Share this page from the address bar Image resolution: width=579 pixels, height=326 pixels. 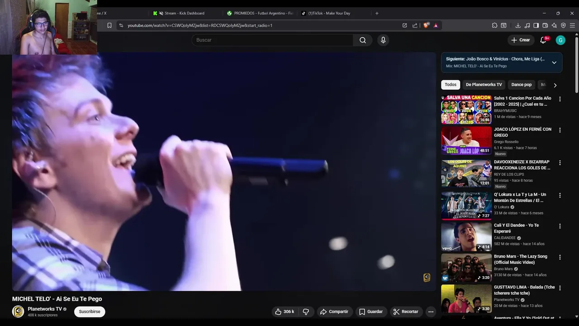tap(415, 25)
